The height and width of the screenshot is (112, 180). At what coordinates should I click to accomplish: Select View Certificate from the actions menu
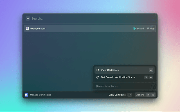tap(110, 70)
